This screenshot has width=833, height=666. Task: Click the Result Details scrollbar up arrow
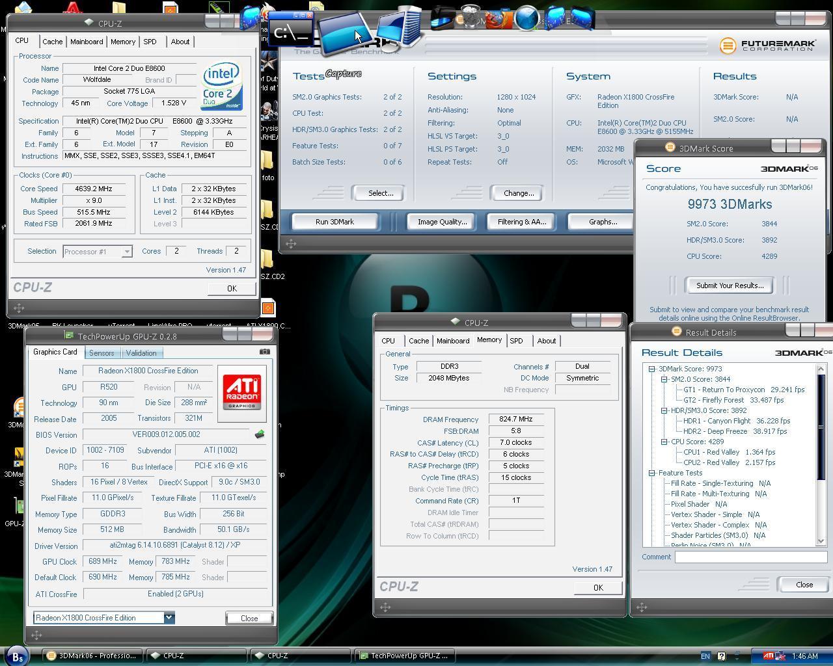[x=821, y=369]
